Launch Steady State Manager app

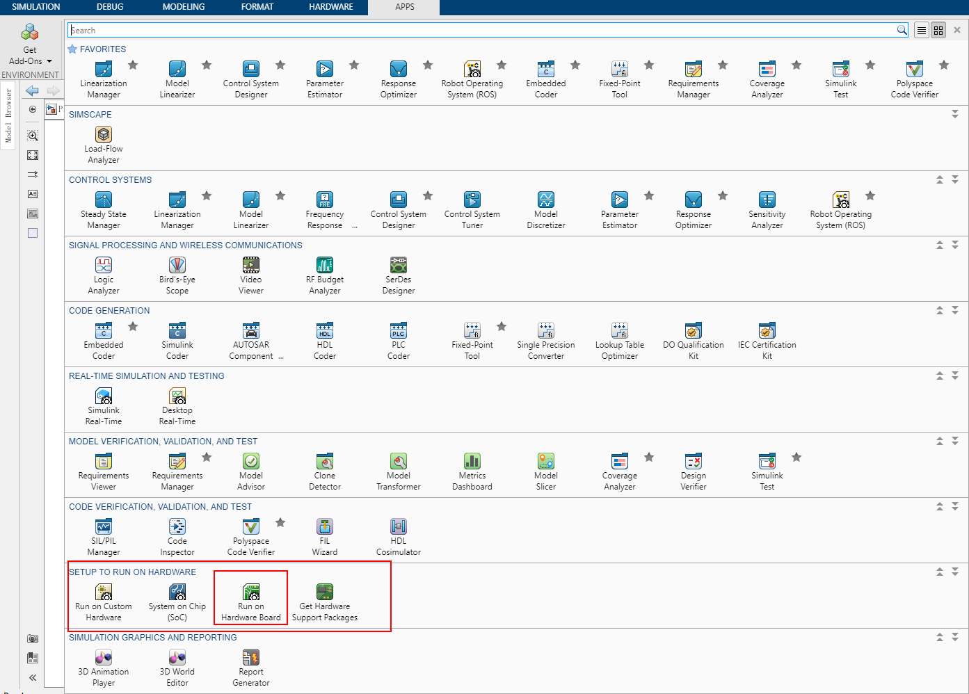coord(104,210)
